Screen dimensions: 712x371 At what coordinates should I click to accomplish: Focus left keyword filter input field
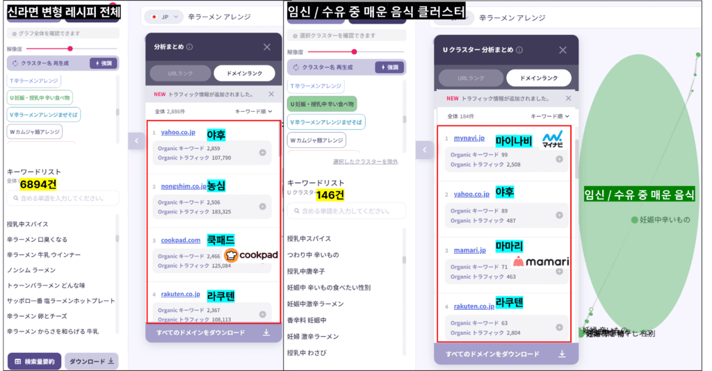pos(63,198)
